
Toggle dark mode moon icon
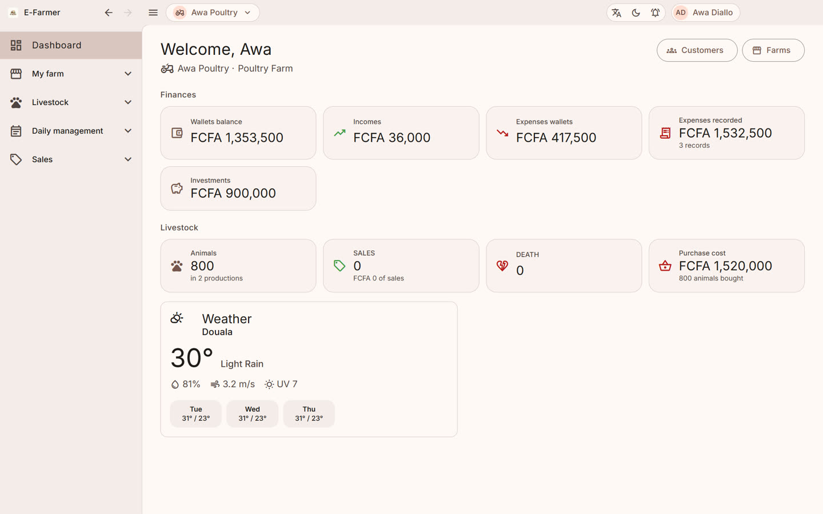[636, 13]
